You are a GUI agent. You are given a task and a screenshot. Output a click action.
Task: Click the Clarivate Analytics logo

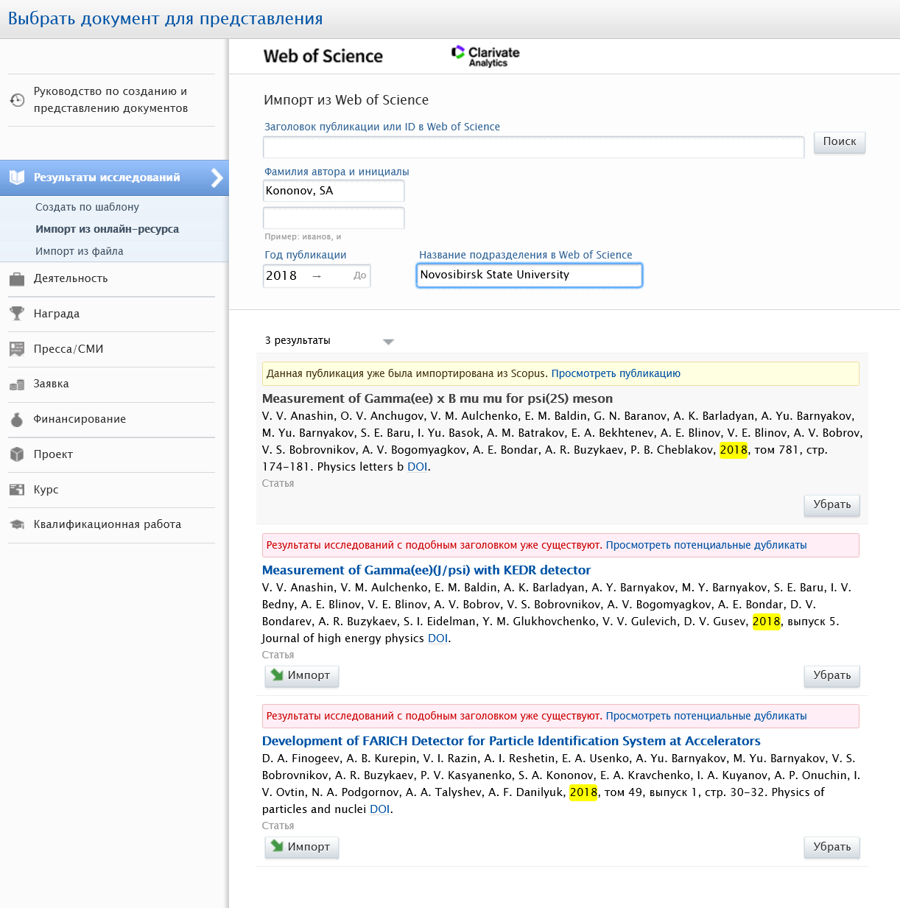click(485, 56)
